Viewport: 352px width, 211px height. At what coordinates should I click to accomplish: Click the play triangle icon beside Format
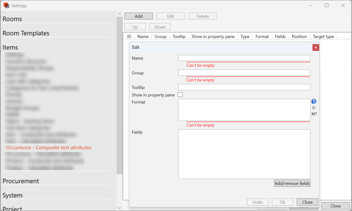click(x=314, y=107)
